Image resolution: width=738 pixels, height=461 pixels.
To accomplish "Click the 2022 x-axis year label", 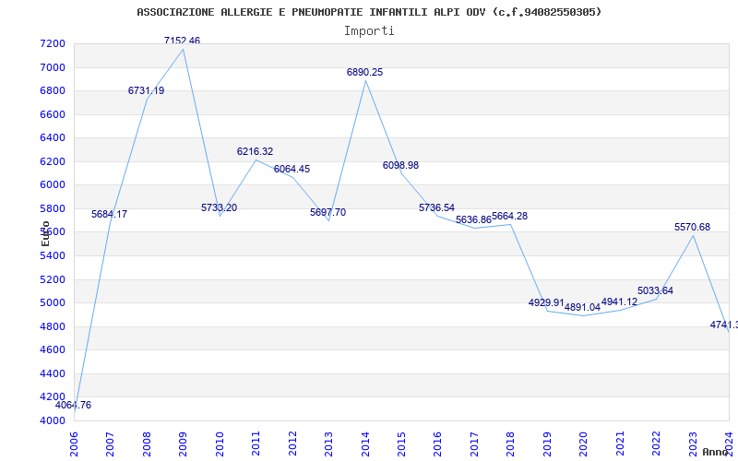I will 656,443.
